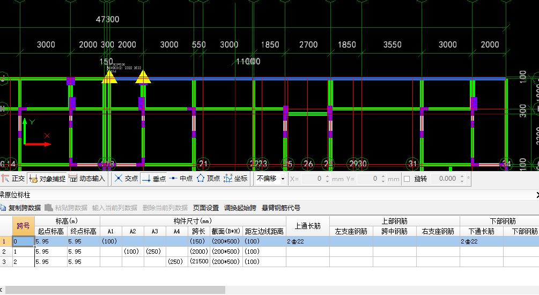
Task: Click A3 cell (250) in row 2
Action: coord(154,252)
